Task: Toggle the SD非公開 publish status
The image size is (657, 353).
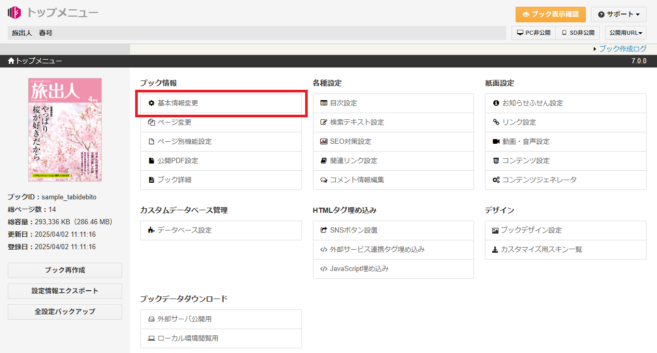Action: pos(577,33)
